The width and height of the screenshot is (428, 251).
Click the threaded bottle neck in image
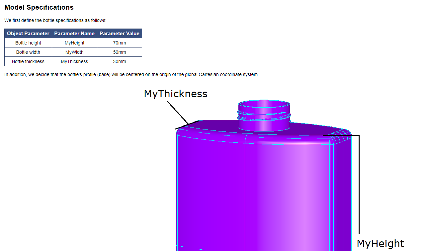(x=264, y=115)
